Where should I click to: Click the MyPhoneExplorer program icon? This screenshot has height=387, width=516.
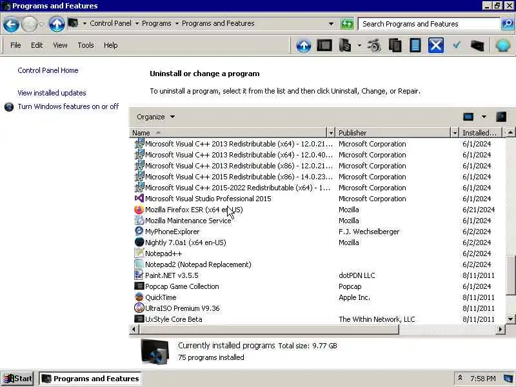(139, 232)
